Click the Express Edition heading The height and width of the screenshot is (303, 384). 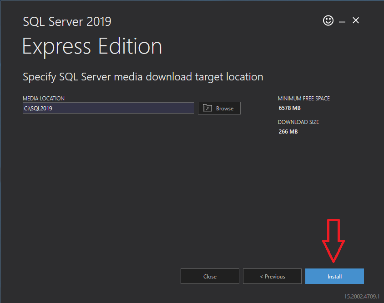(92, 46)
